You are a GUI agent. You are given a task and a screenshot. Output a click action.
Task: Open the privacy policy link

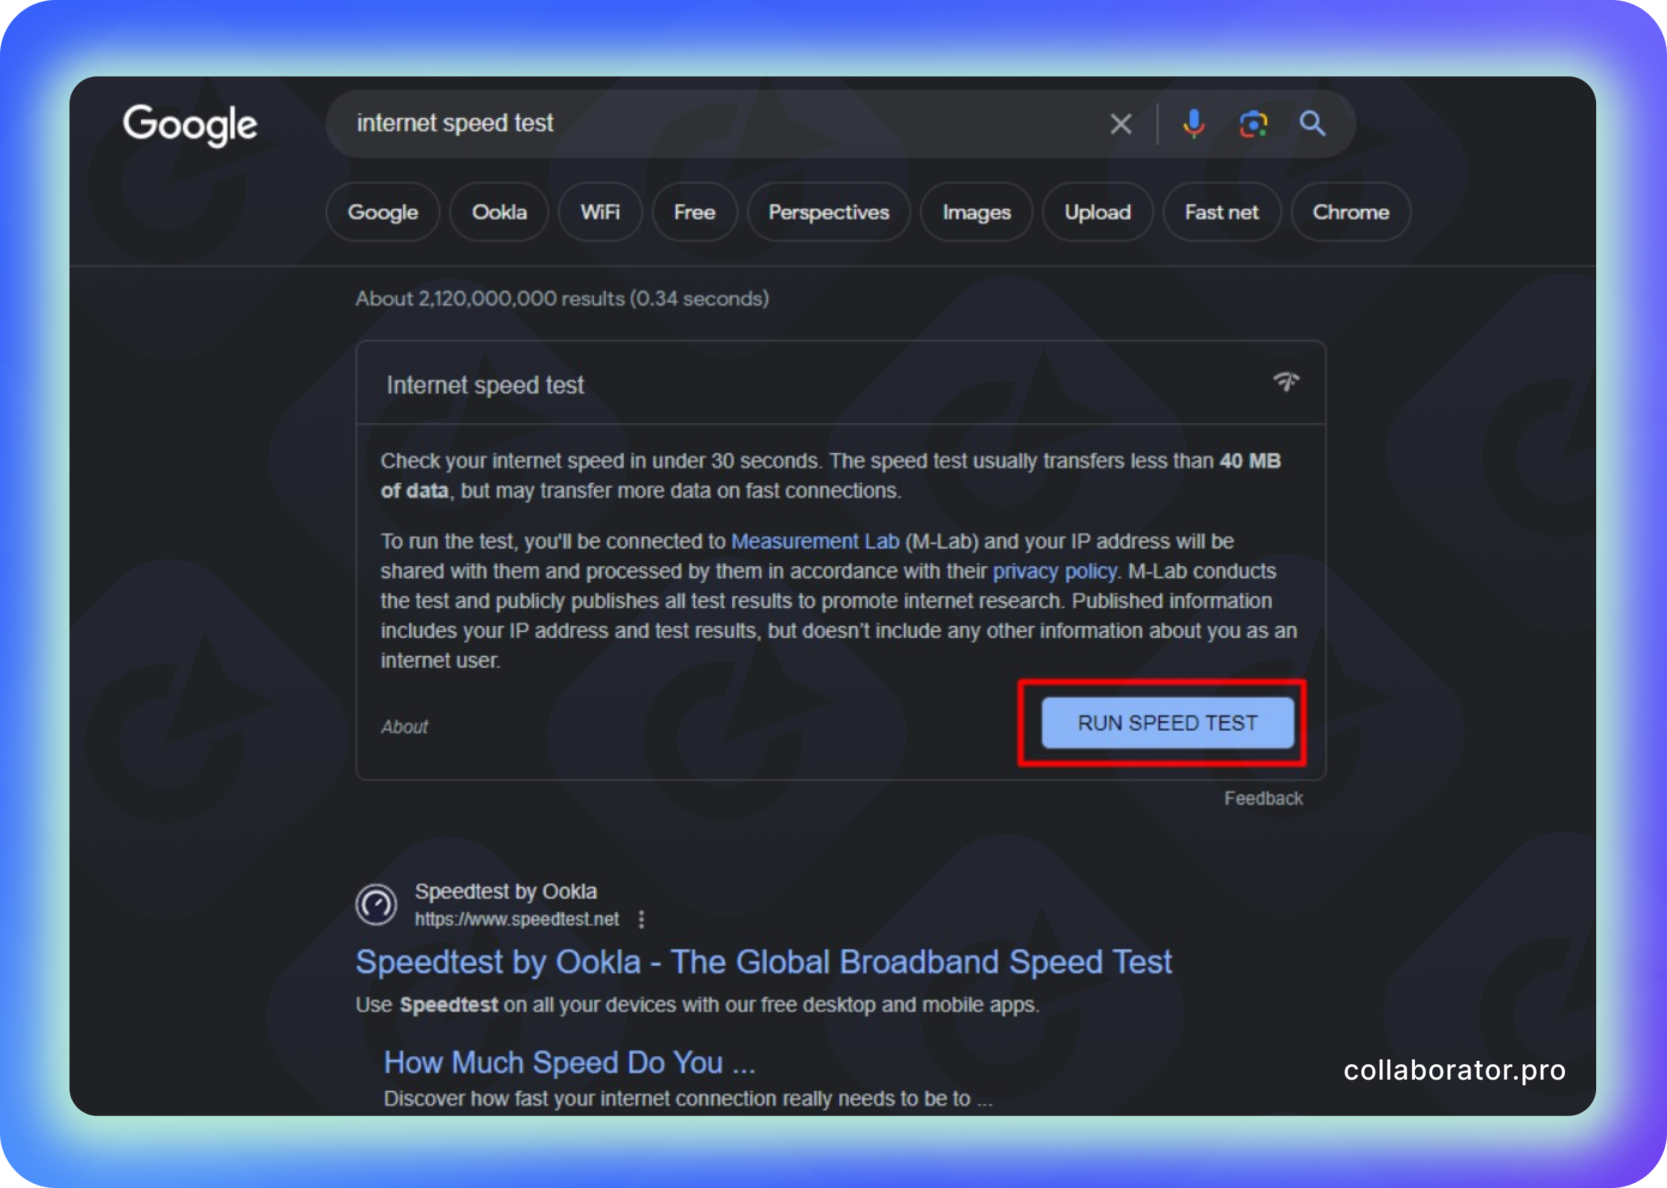pyautogui.click(x=1054, y=571)
